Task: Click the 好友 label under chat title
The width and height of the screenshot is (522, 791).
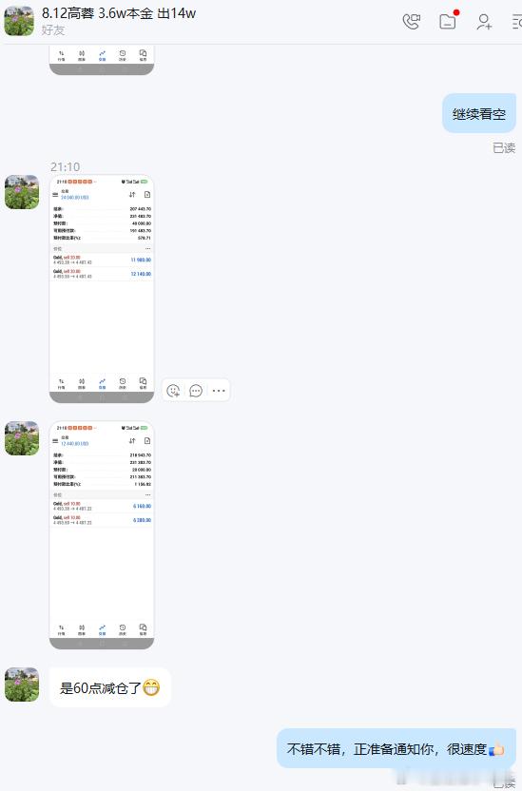Action: tap(53, 29)
